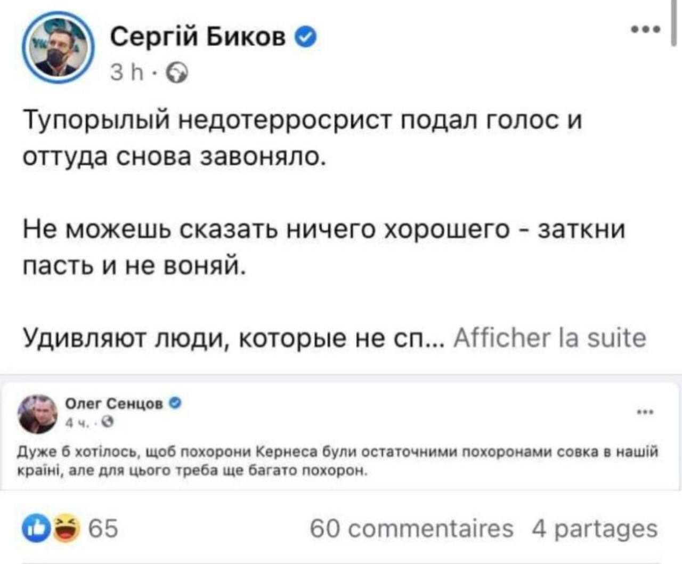
Task: Expand post with Afficher la suite
Action: [x=549, y=338]
